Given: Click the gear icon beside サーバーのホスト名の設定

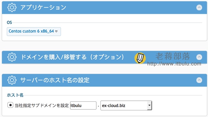Looking at the screenshot, I should pos(12,80).
